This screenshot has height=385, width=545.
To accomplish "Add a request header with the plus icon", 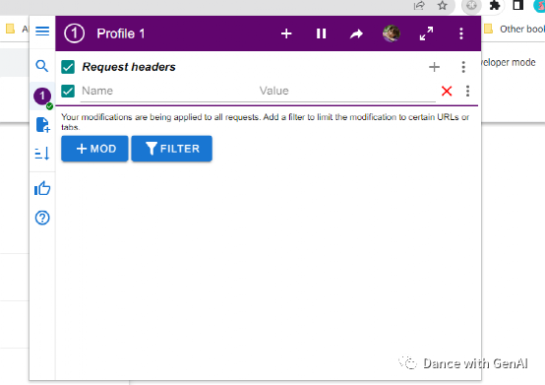I will (x=434, y=67).
